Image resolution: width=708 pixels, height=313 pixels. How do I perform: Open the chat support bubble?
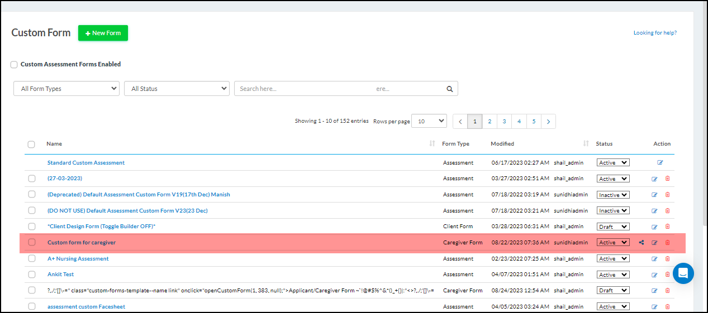coord(683,273)
